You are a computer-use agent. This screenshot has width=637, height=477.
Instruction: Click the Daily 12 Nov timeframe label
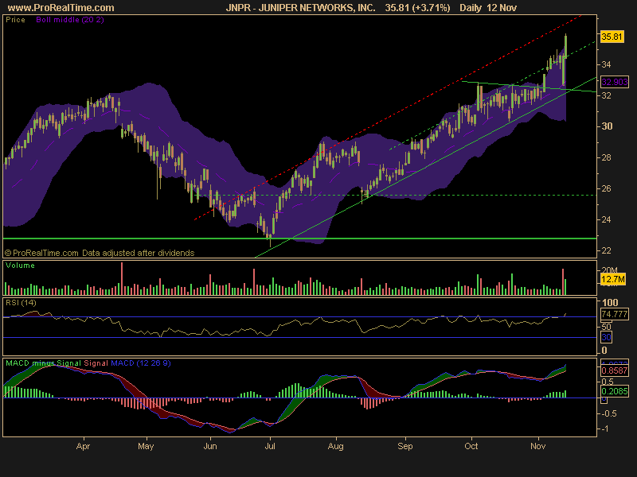pyautogui.click(x=488, y=8)
